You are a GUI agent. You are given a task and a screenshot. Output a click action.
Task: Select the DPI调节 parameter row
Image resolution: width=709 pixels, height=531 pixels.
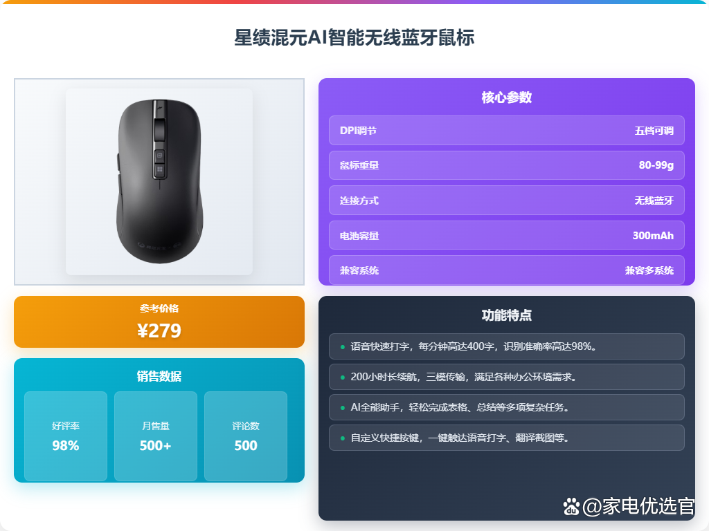point(506,131)
